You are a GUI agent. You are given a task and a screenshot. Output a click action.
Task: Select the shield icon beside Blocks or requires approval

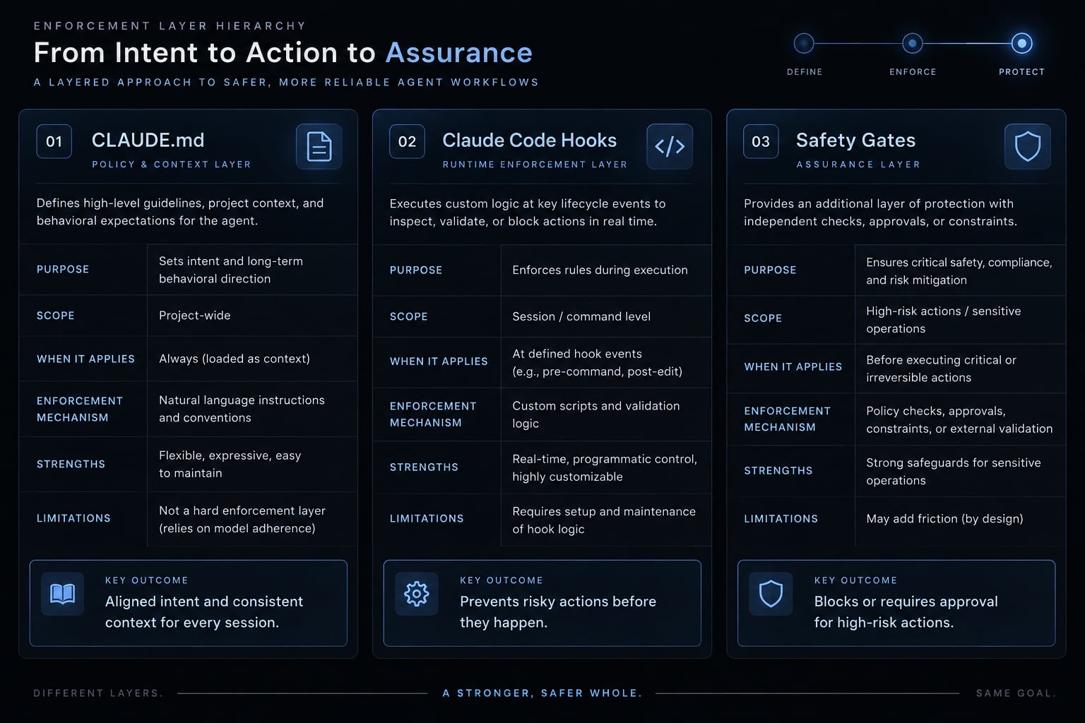point(771,594)
